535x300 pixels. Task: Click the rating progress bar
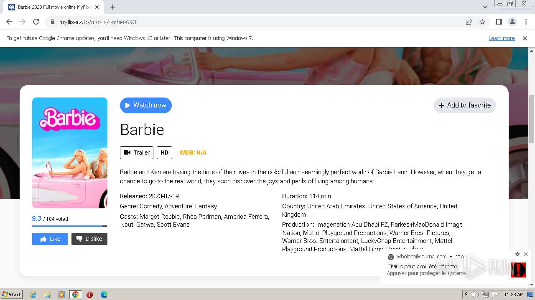(70, 226)
